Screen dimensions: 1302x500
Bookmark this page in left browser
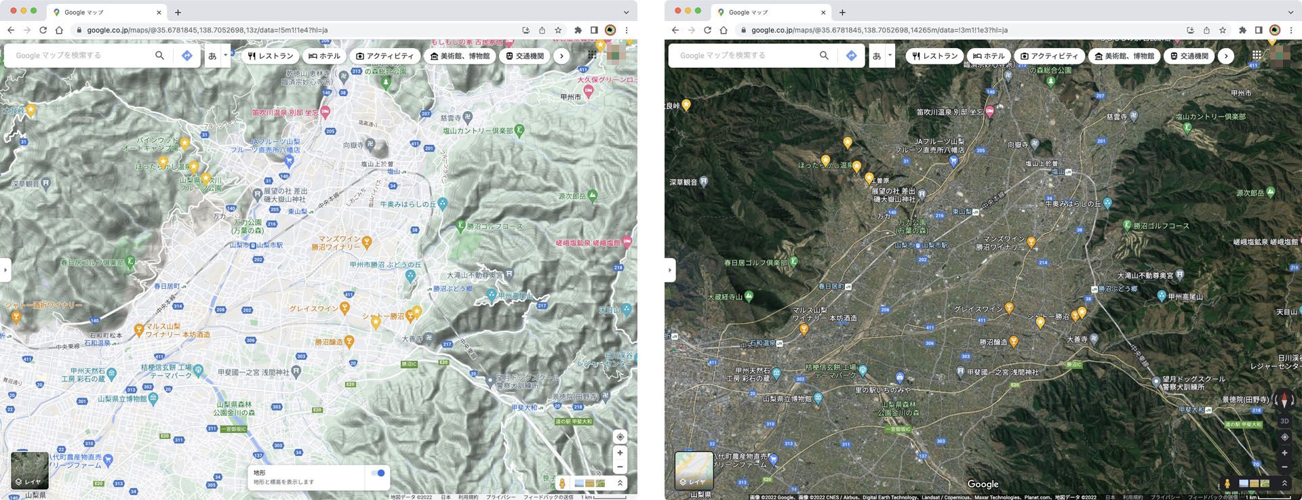tap(558, 30)
